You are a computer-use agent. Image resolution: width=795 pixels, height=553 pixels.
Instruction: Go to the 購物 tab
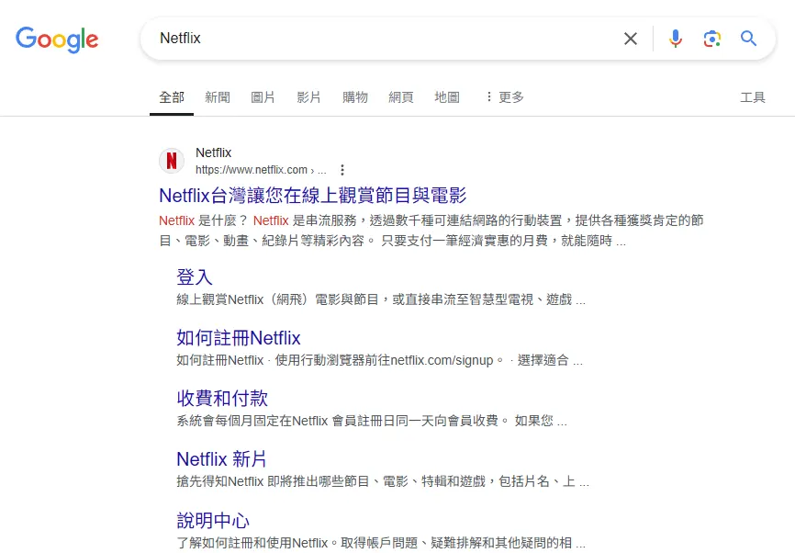(x=355, y=97)
